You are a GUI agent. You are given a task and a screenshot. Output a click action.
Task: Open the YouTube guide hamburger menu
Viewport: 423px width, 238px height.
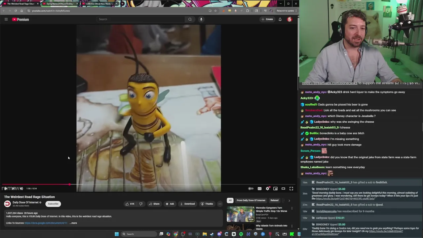click(6, 19)
